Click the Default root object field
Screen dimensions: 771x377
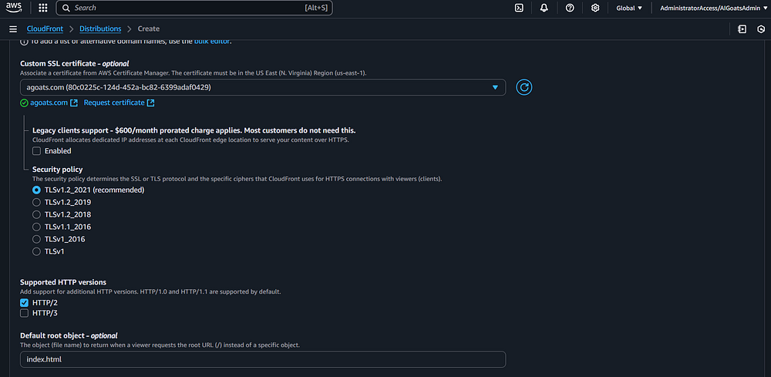(263, 359)
